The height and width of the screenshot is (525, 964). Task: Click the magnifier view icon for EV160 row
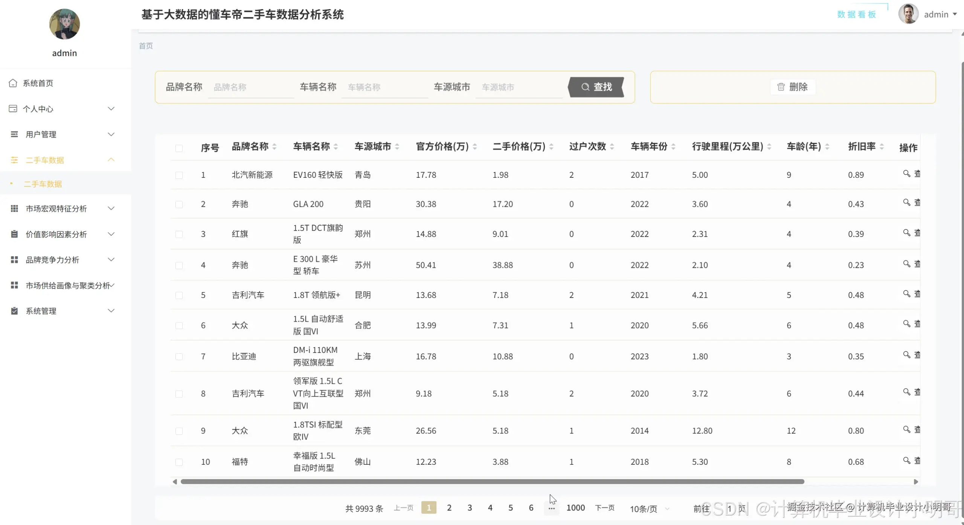pyautogui.click(x=906, y=174)
